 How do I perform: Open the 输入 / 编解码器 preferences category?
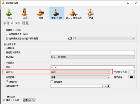[x=74, y=14]
